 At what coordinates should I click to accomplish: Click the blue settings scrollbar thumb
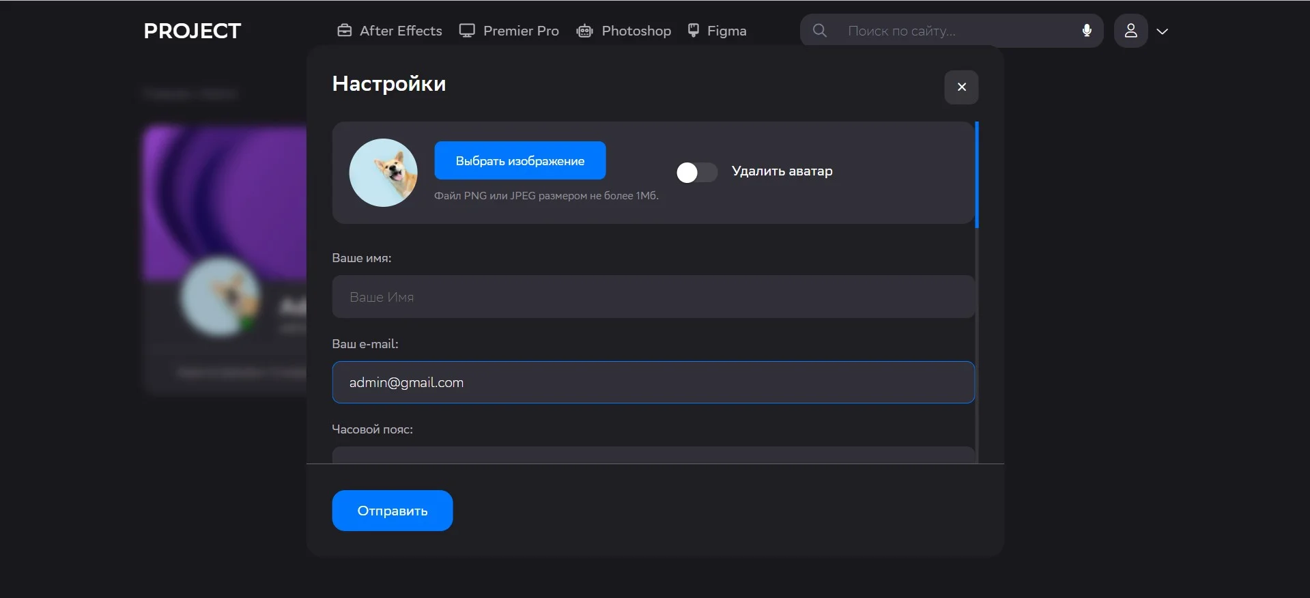point(977,175)
